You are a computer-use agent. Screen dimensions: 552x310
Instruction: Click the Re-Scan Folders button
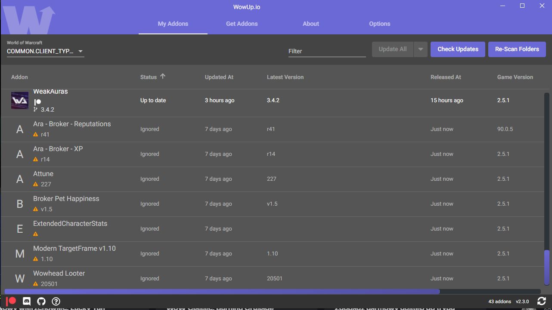pyautogui.click(x=517, y=49)
